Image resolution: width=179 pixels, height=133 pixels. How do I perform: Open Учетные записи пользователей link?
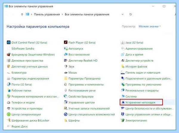[x=89, y=108]
